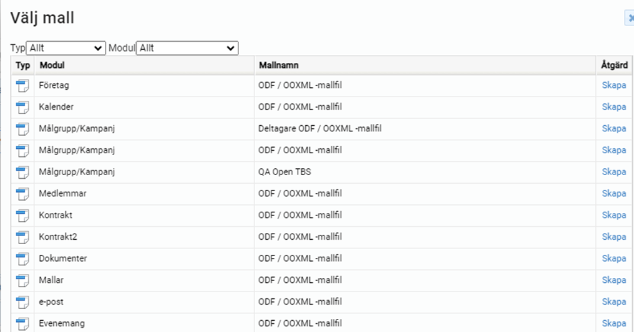
Task: Click Skapa next to the Kontrakt module
Action: 613,216
